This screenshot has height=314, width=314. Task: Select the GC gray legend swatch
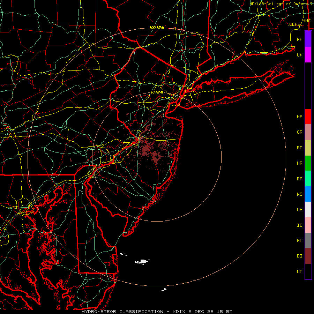pyautogui.click(x=308, y=240)
